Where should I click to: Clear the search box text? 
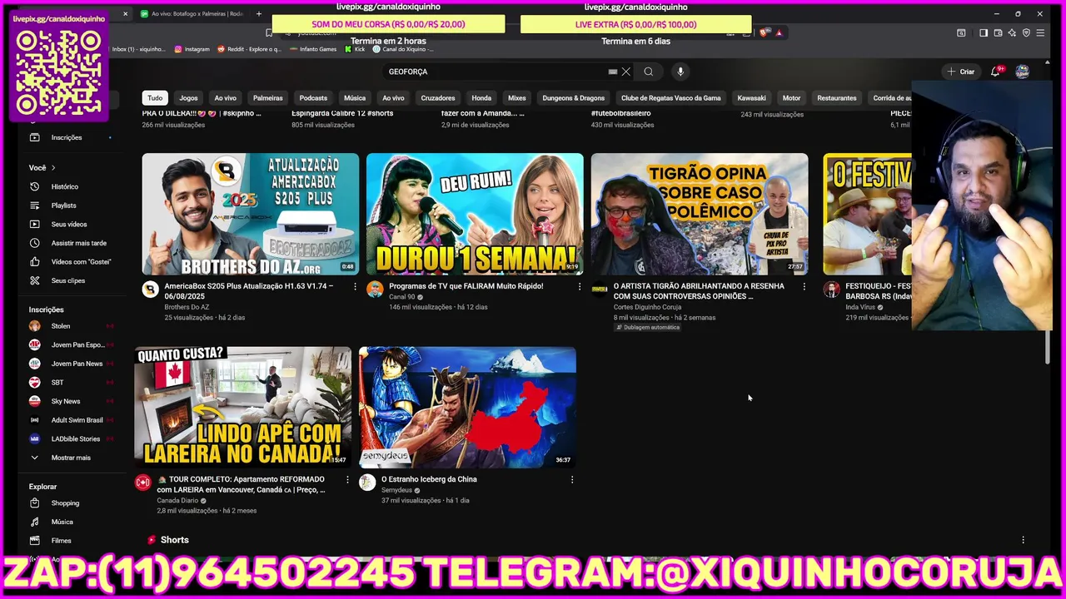tap(626, 72)
